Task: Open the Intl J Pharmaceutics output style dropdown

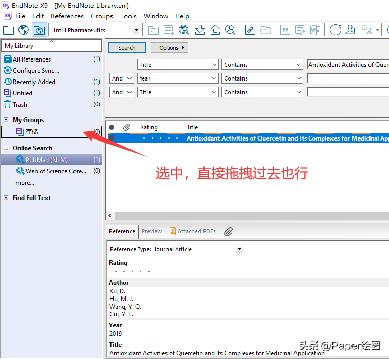Action: tap(136, 30)
